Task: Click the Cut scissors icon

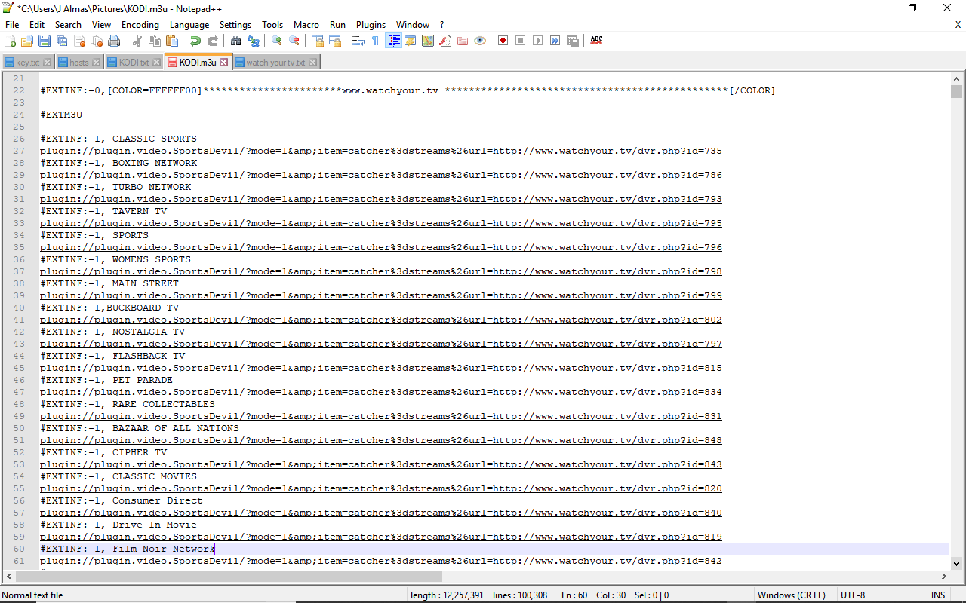Action: [137, 41]
